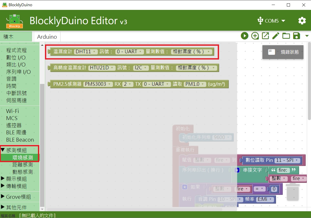The height and width of the screenshot is (218, 311).
Task: Click the "fire:" text field
Action: pyautogui.click(x=283, y=170)
